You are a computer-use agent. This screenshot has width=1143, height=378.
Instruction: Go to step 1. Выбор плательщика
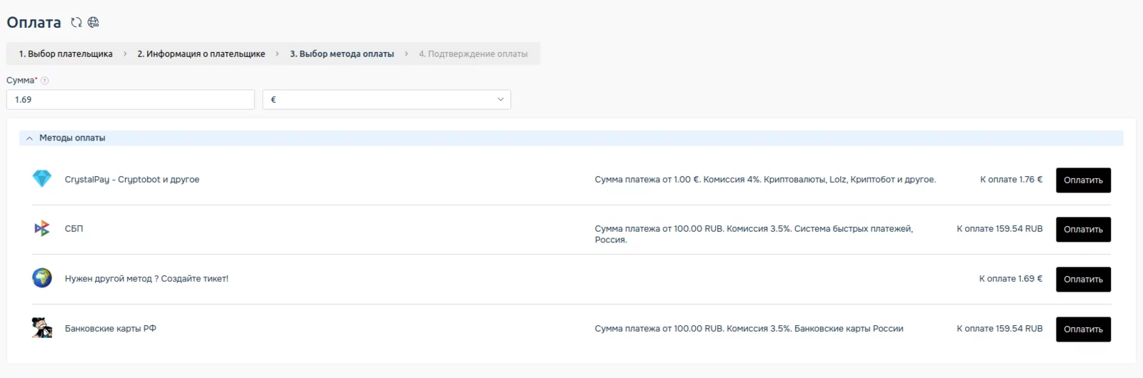click(x=66, y=54)
